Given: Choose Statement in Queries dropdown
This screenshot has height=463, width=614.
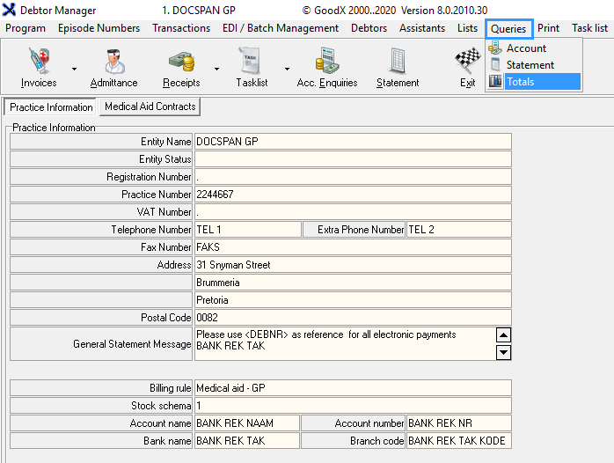Looking at the screenshot, I should click(x=530, y=65).
